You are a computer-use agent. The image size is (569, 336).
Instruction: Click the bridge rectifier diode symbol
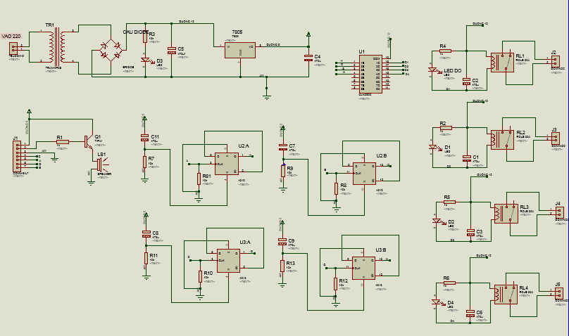pos(109,50)
